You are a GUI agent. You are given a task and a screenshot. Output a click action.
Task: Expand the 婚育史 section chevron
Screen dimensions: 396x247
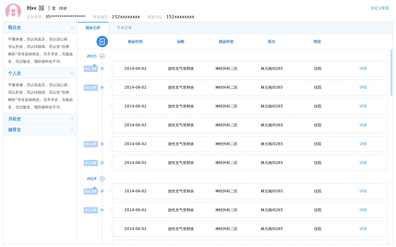72,130
